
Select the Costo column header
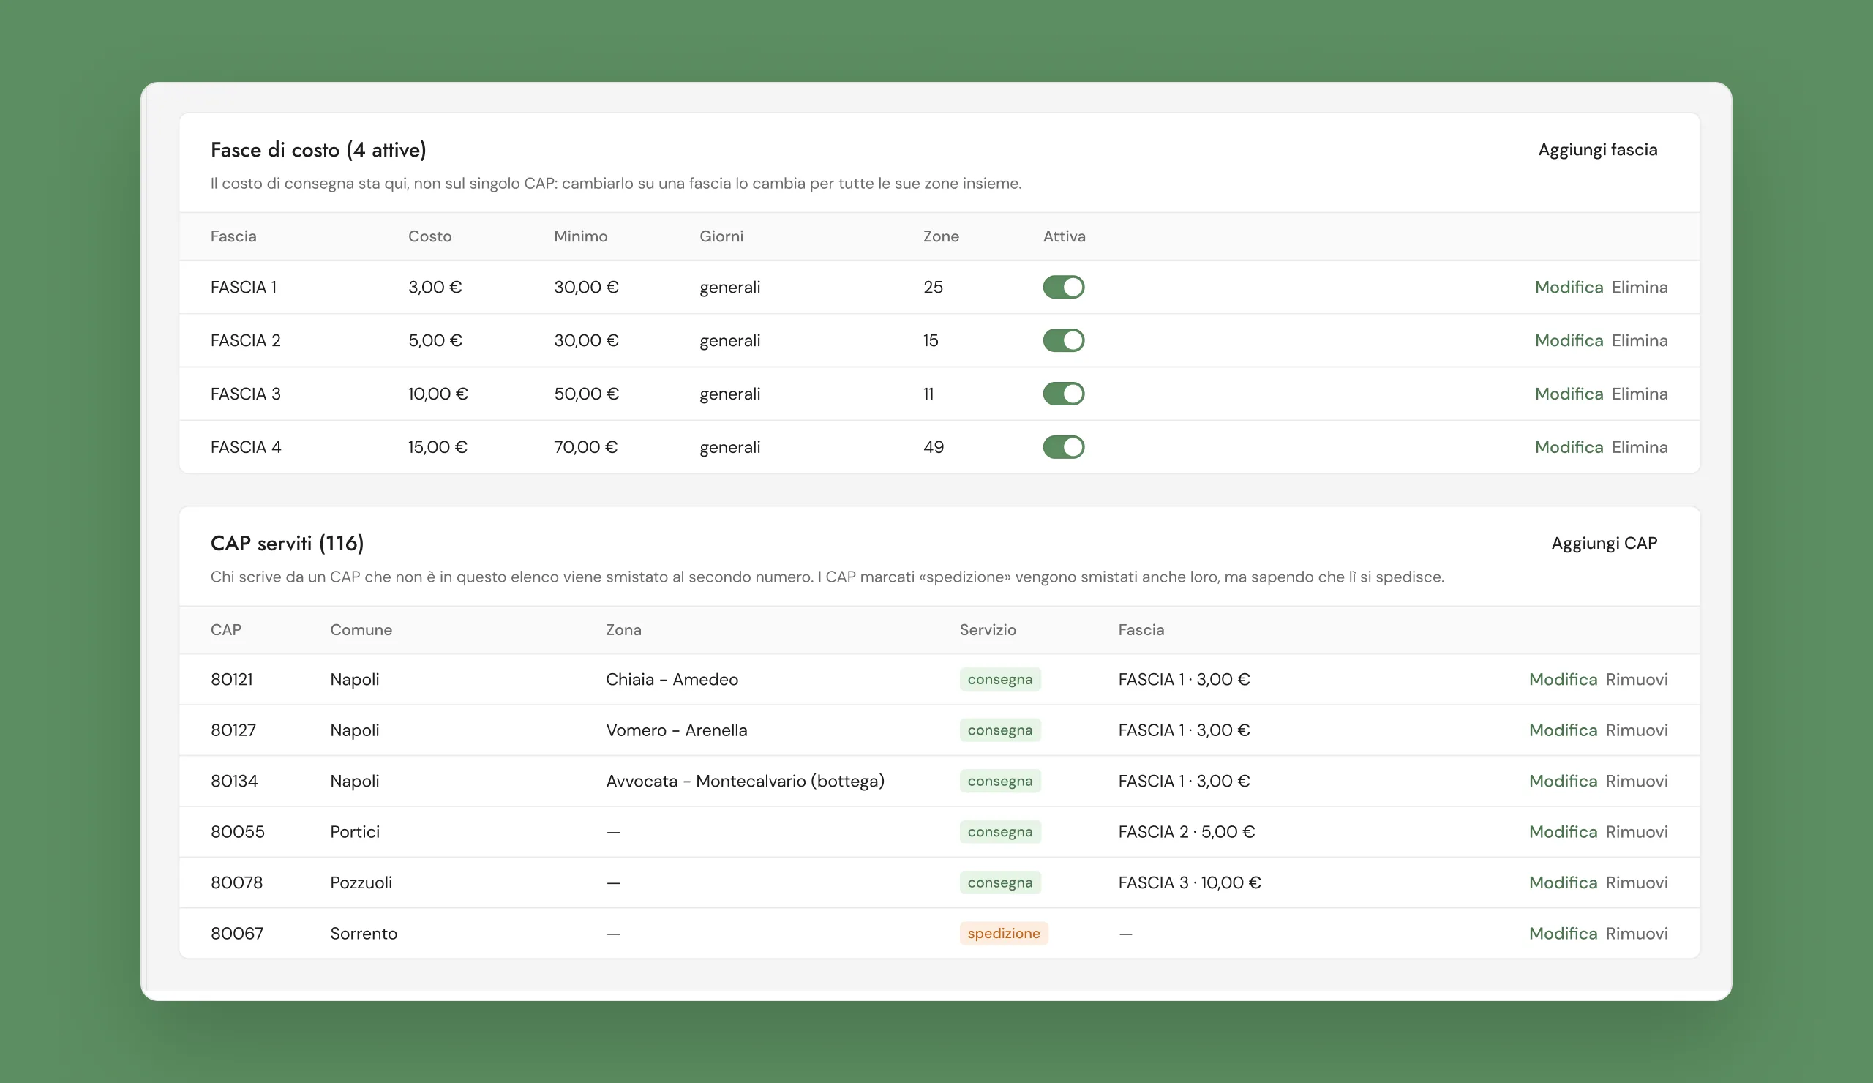[x=429, y=236]
